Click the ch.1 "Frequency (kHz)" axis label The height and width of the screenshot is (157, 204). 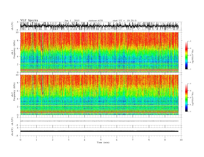point(14,49)
